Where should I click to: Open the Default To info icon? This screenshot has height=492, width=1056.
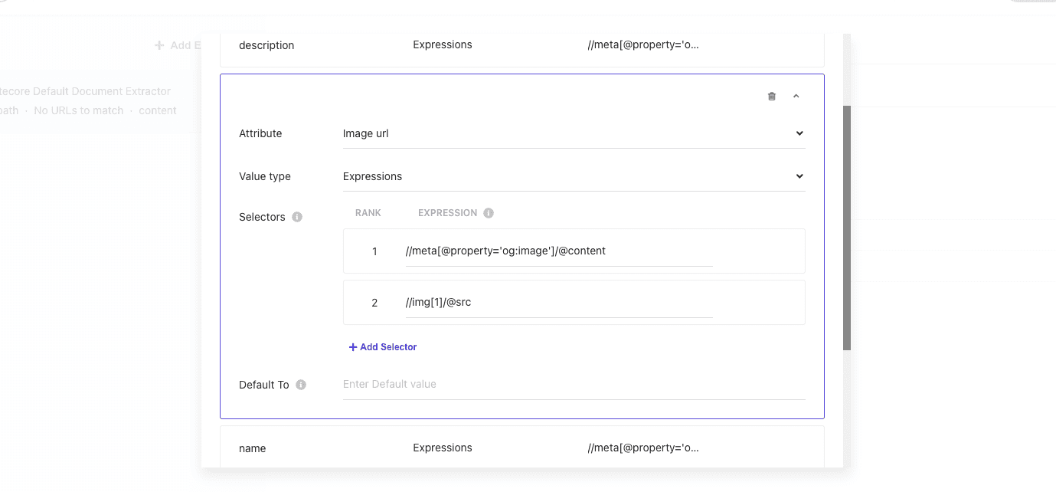tap(301, 385)
